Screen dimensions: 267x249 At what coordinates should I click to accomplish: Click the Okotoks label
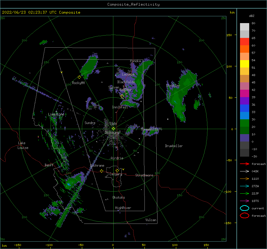pyautogui.click(x=119, y=197)
